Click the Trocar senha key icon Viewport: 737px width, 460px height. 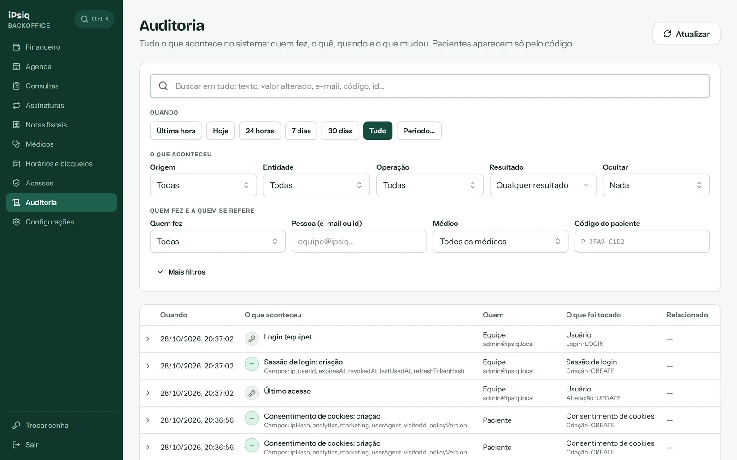pos(17,425)
